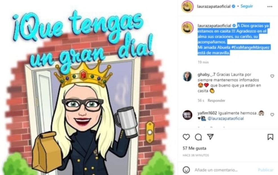Reply to ghaby._.7 with Responder
The image size is (278, 175).
[x=216, y=100]
